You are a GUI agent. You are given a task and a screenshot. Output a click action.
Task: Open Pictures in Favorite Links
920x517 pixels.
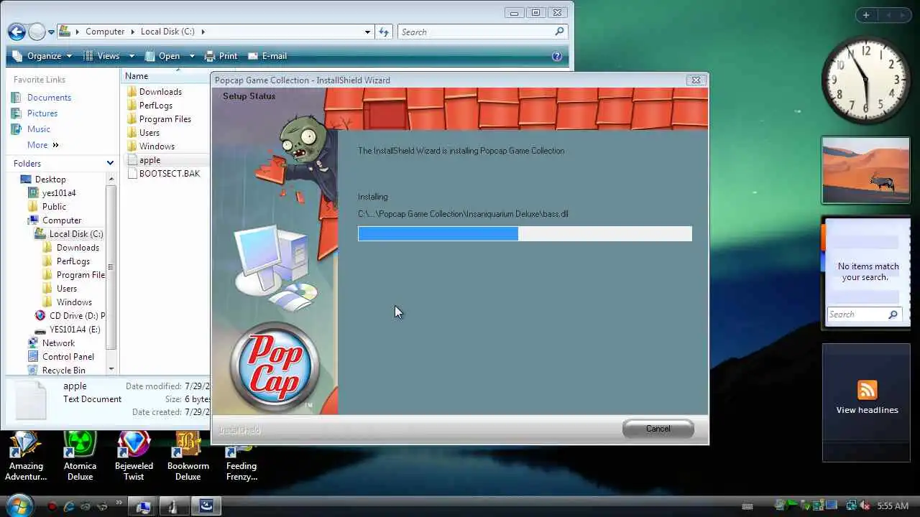tap(34, 113)
